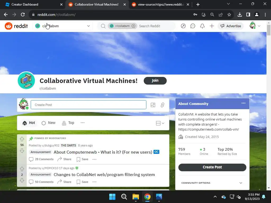Open Chrome password key icon
271x203 pixels.
[195, 15]
